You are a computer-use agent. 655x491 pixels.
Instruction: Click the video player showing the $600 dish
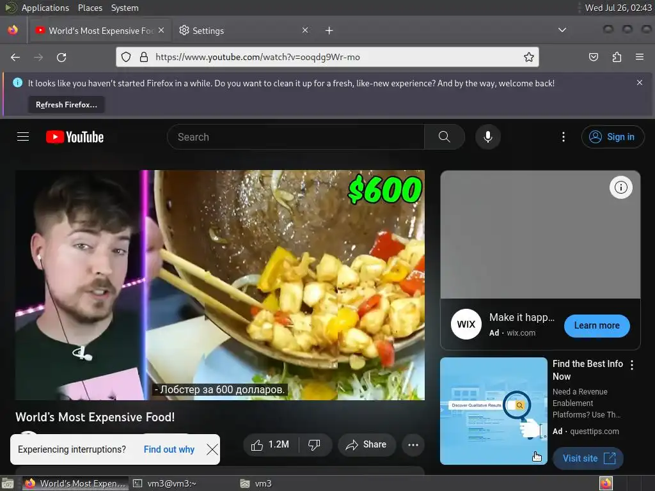tap(220, 285)
